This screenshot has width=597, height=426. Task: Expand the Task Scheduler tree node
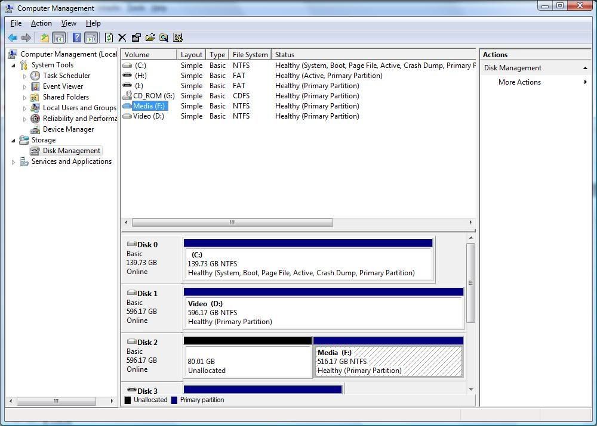pyautogui.click(x=24, y=76)
